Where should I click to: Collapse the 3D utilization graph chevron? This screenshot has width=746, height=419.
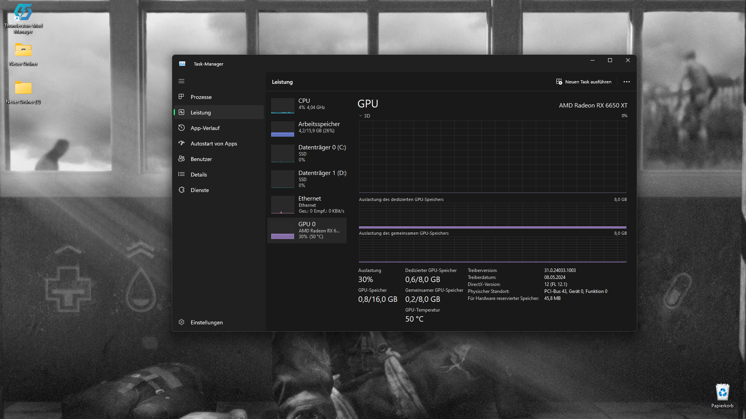tap(361, 116)
